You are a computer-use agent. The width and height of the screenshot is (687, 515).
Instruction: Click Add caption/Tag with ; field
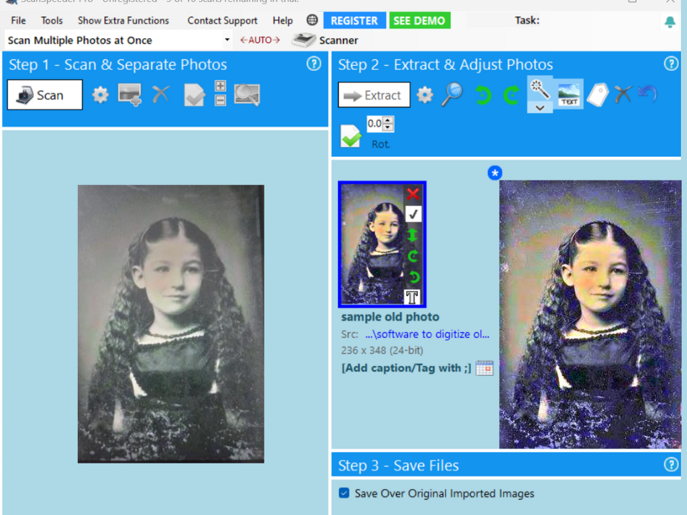tap(406, 368)
